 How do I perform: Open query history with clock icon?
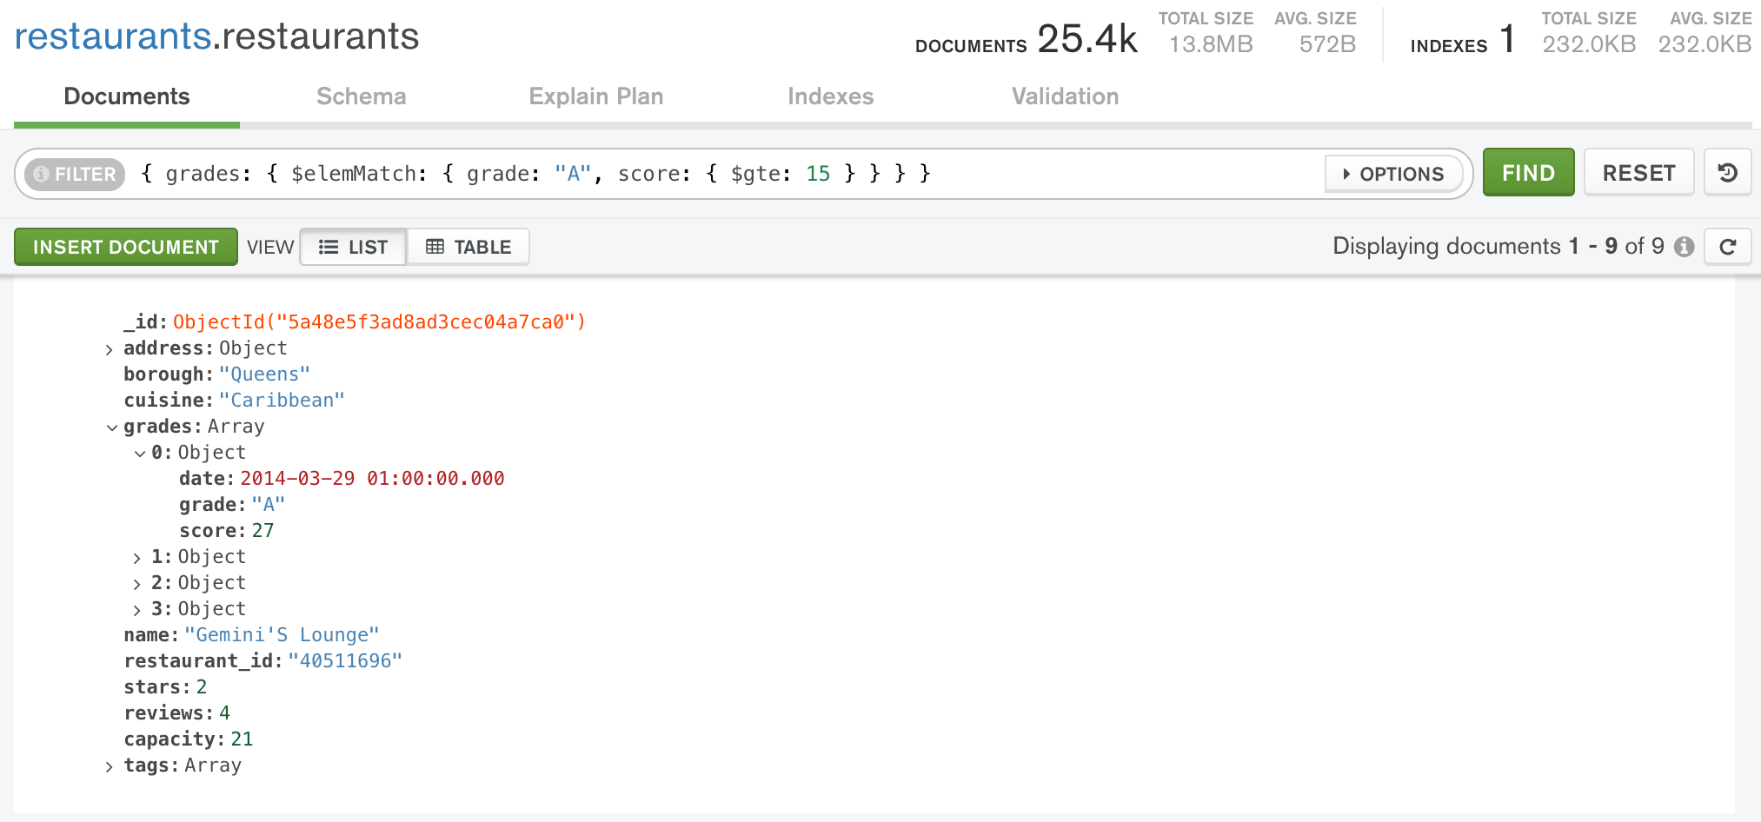pos(1728,173)
